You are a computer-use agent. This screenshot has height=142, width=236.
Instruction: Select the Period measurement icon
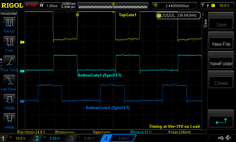coord(9,23)
